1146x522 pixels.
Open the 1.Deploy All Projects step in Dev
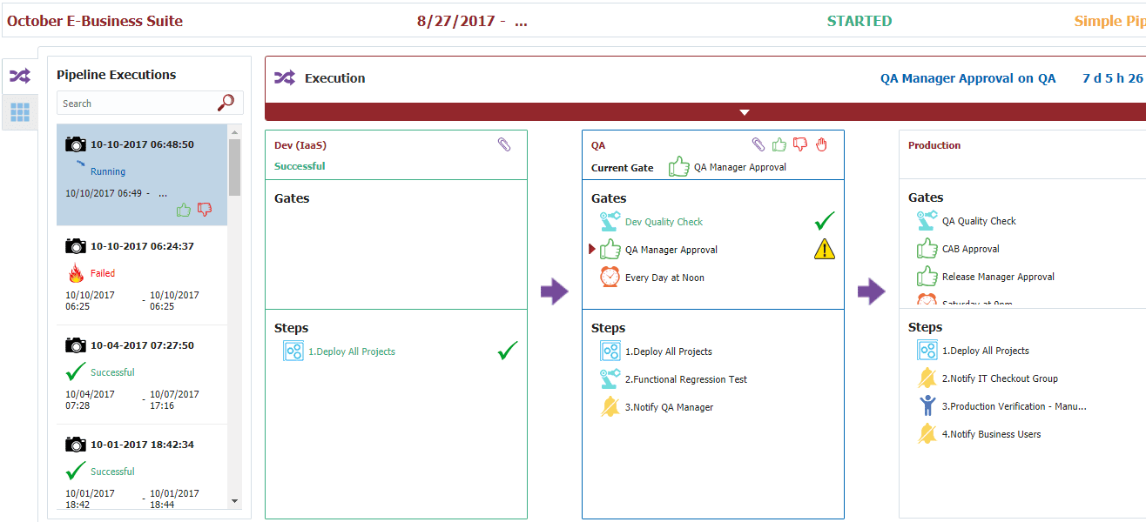[352, 351]
